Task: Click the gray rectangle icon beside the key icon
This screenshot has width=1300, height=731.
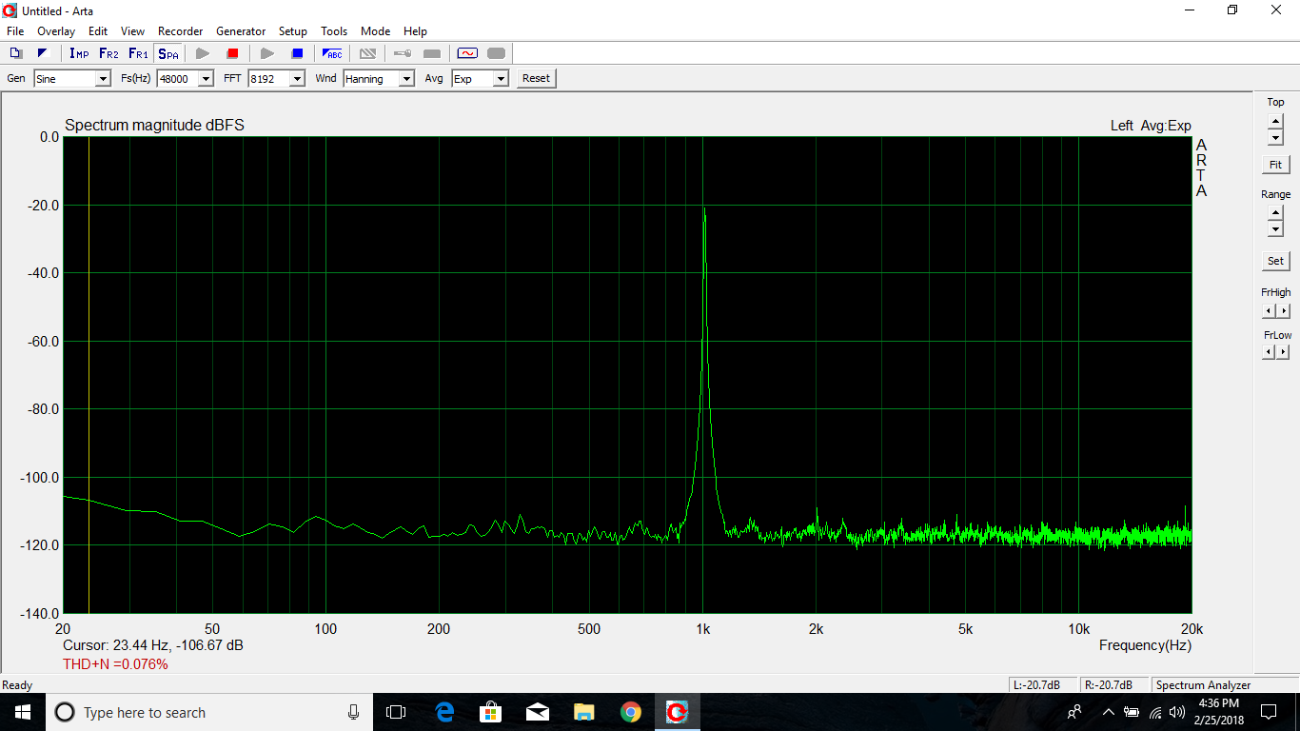Action: [432, 53]
